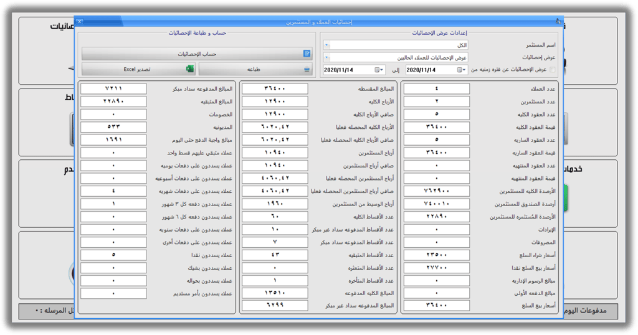Select the عملاء يسددون بحواله value field

[113, 281]
